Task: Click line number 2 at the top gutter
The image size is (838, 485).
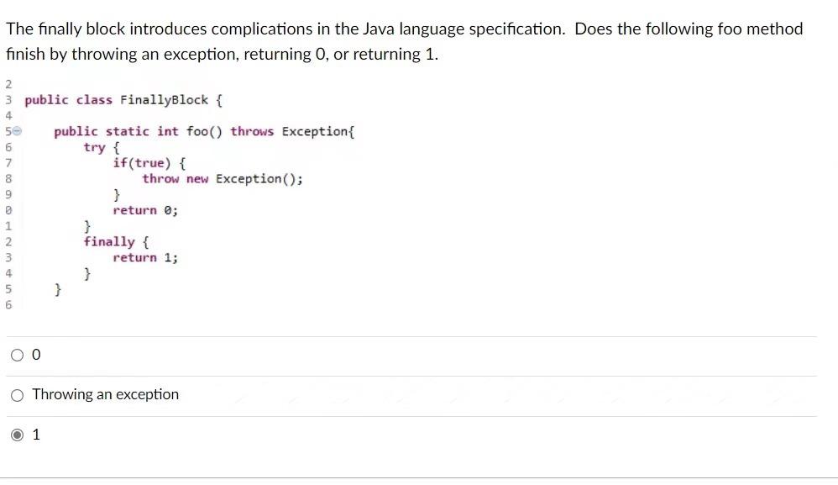Action: 7,84
